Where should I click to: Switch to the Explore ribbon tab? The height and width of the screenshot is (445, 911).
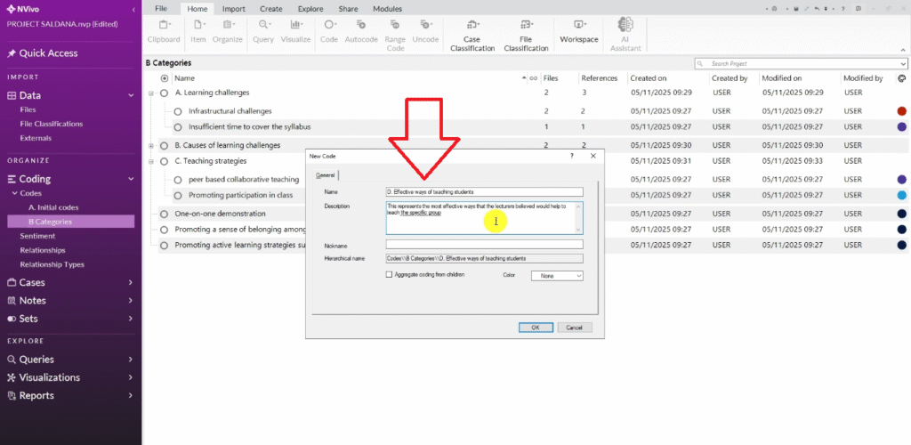310,8
